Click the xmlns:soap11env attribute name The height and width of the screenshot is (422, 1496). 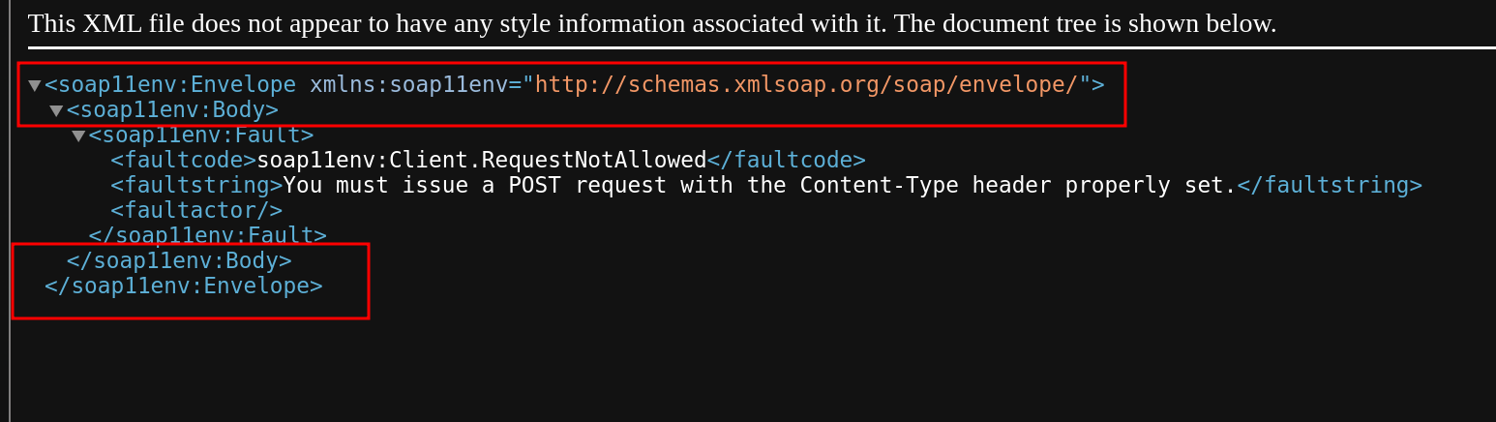tap(408, 85)
